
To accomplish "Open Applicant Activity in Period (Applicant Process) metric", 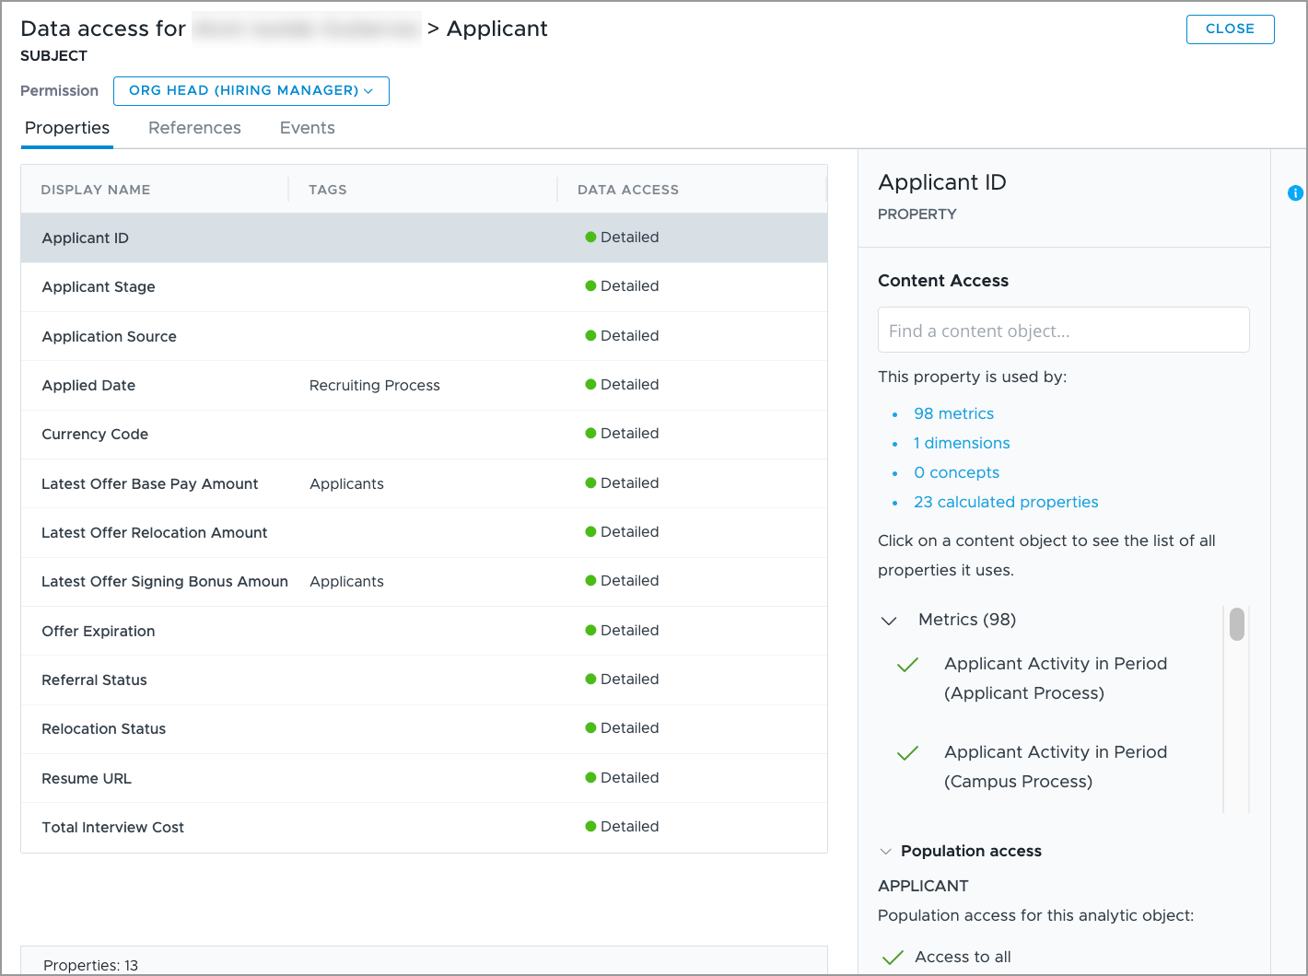I will click(x=1056, y=679).
